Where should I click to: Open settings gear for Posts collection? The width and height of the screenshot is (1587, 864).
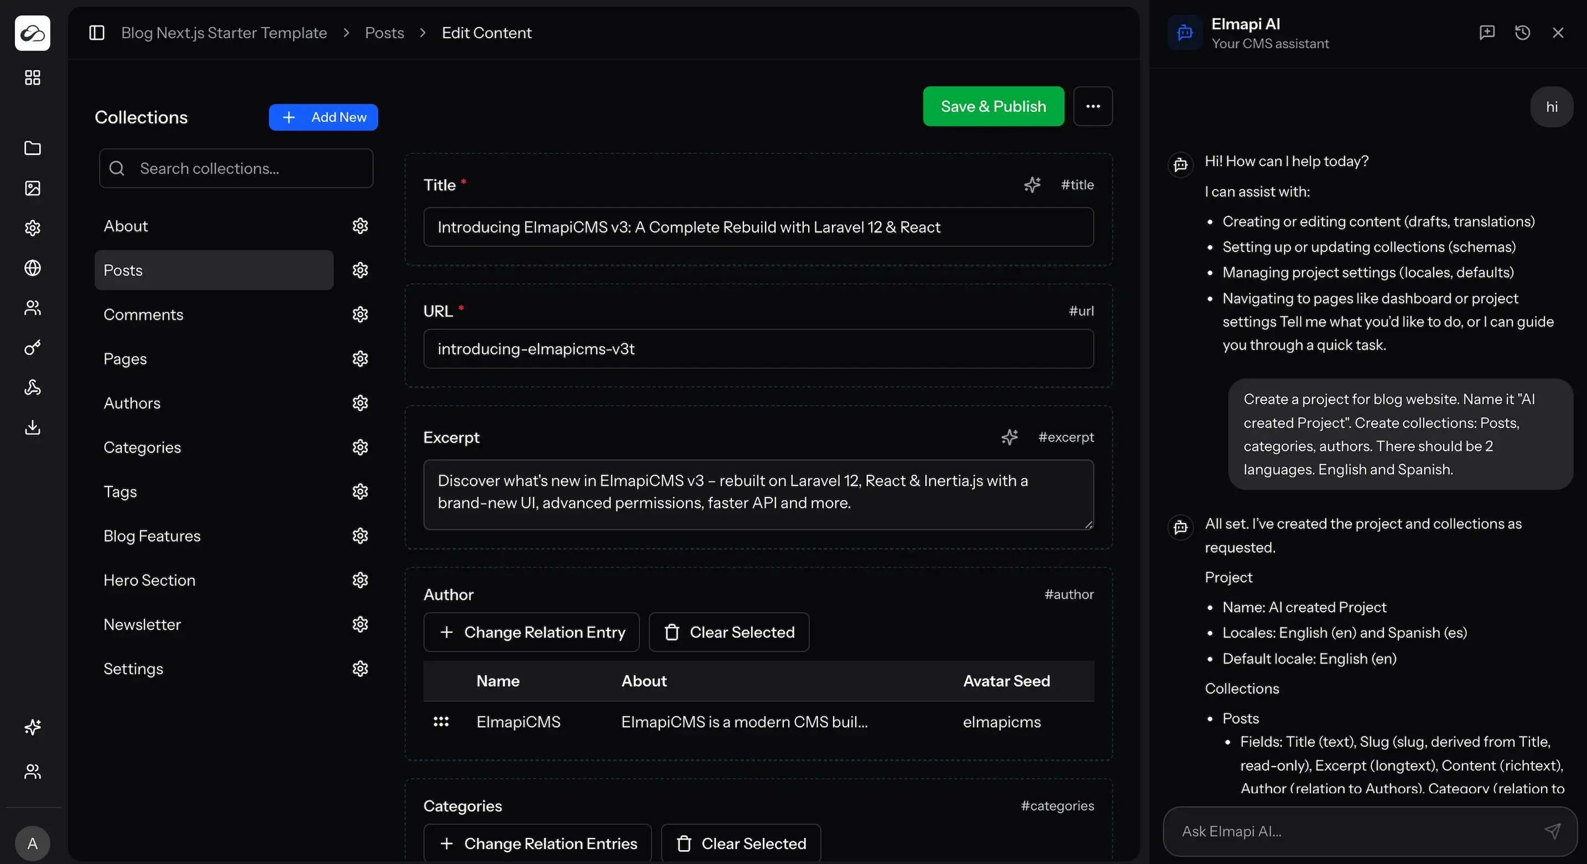(361, 270)
